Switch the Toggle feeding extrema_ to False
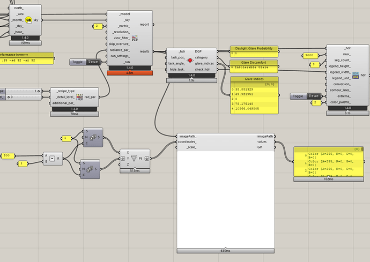 [314, 96]
